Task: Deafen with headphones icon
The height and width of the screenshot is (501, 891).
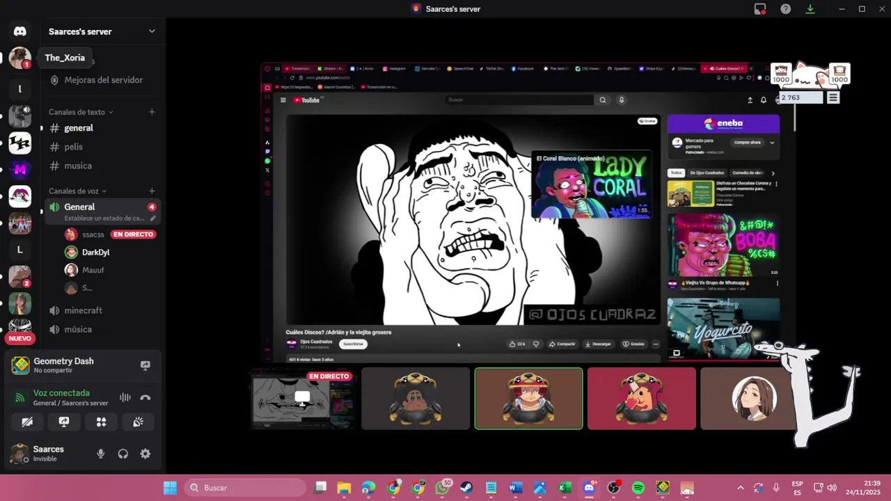Action: coord(123,454)
